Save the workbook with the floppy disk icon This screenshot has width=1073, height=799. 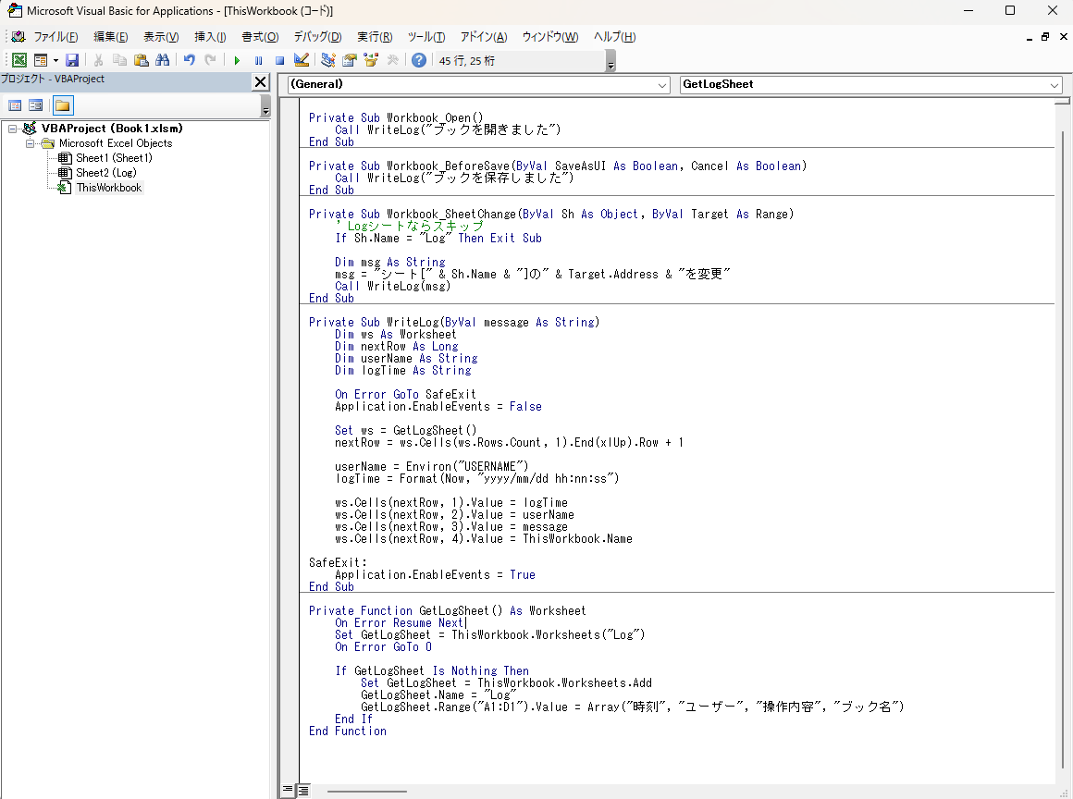click(71, 60)
